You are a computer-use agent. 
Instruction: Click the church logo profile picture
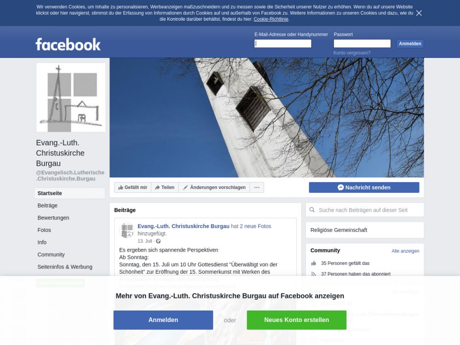click(x=71, y=98)
